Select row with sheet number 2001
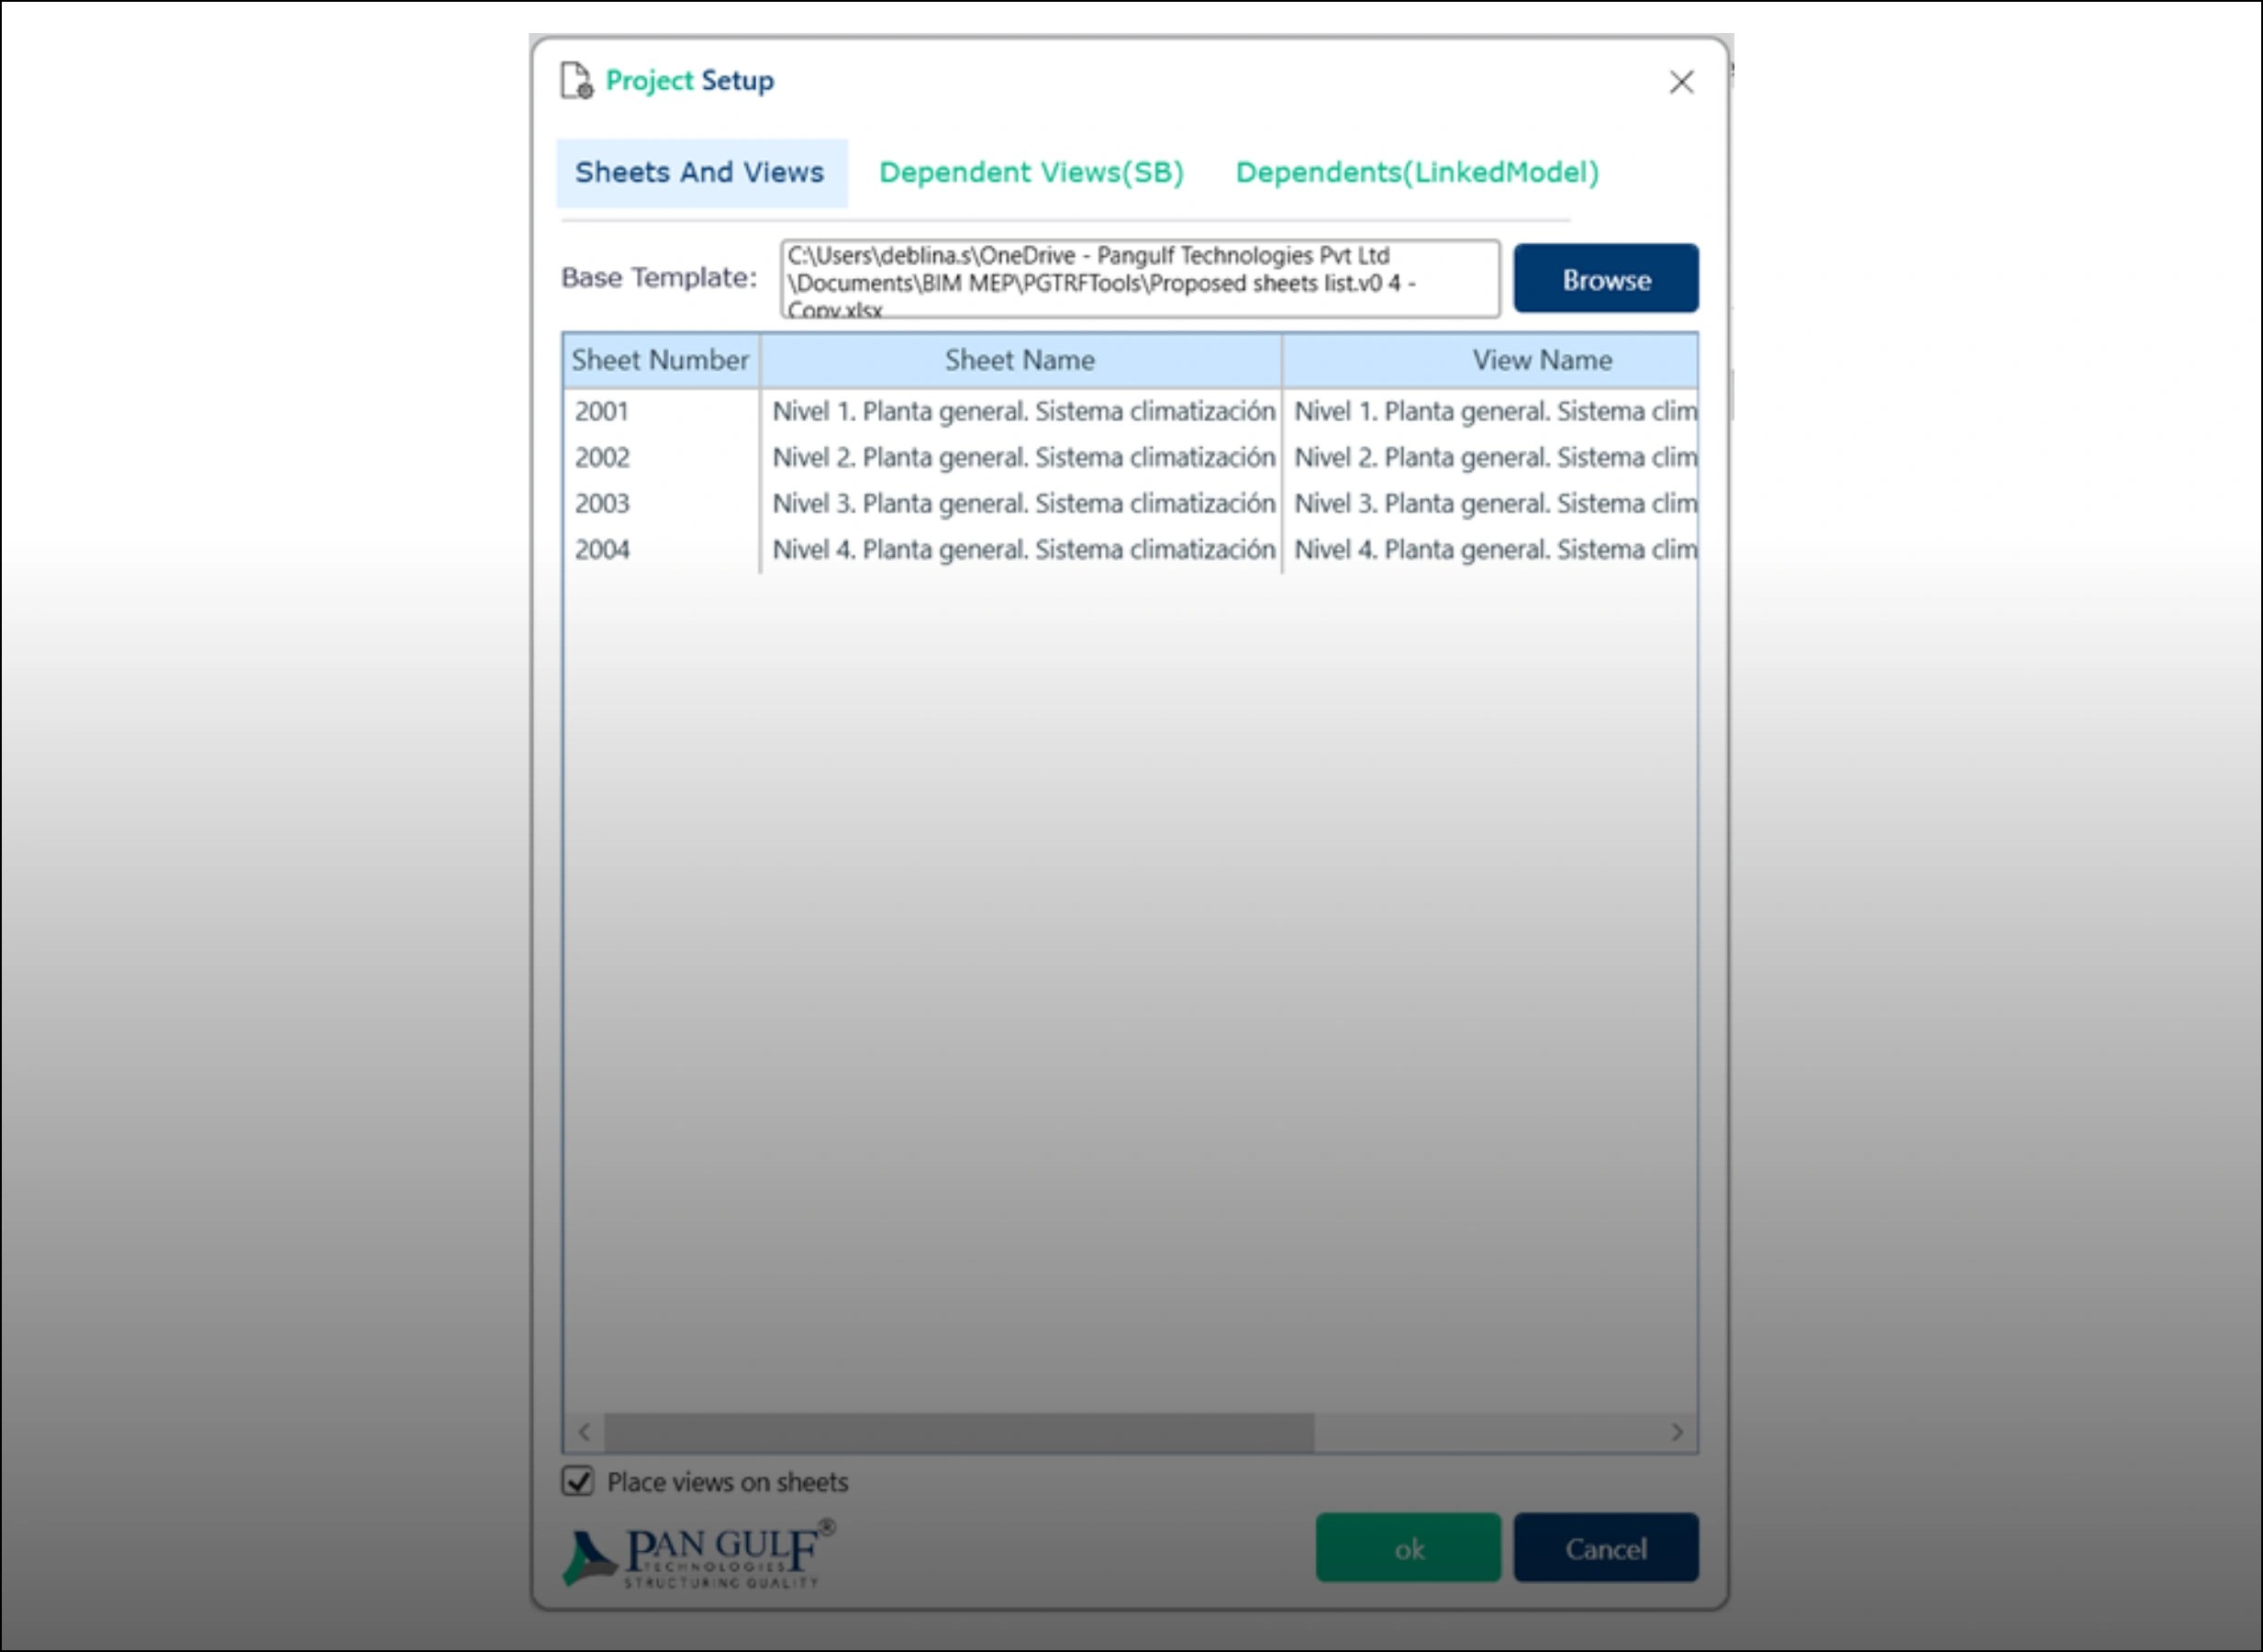Image resolution: width=2263 pixels, height=1652 pixels. pos(602,411)
